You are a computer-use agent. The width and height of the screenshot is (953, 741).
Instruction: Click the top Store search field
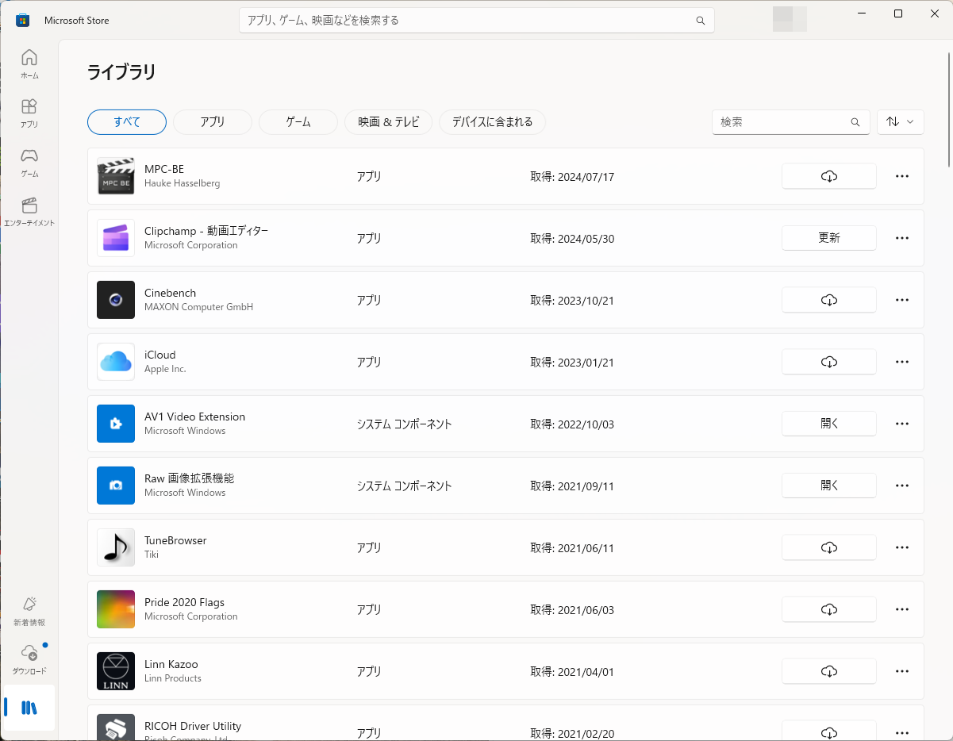click(x=477, y=21)
